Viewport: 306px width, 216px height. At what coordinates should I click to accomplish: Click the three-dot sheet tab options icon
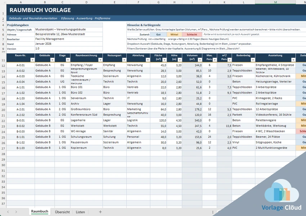(x=213, y=212)
